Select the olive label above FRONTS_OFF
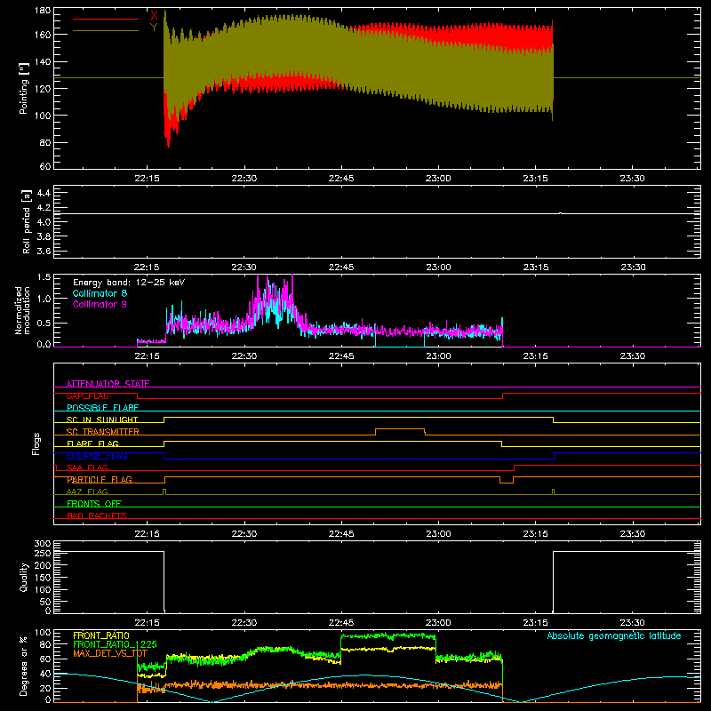 [87, 491]
